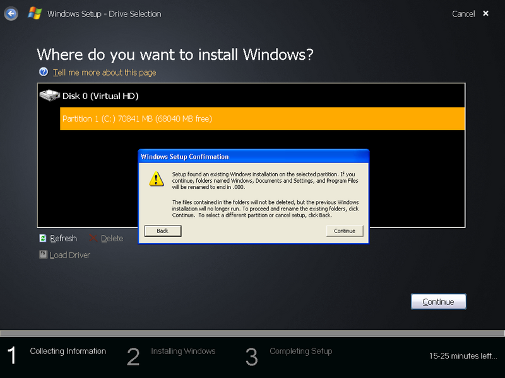Image resolution: width=505 pixels, height=378 pixels.
Task: Click the Disk 0 hard drive icon
Action: pyautogui.click(x=50, y=96)
